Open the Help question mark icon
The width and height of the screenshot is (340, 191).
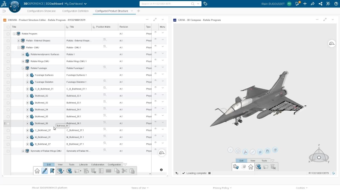tap(336, 4)
